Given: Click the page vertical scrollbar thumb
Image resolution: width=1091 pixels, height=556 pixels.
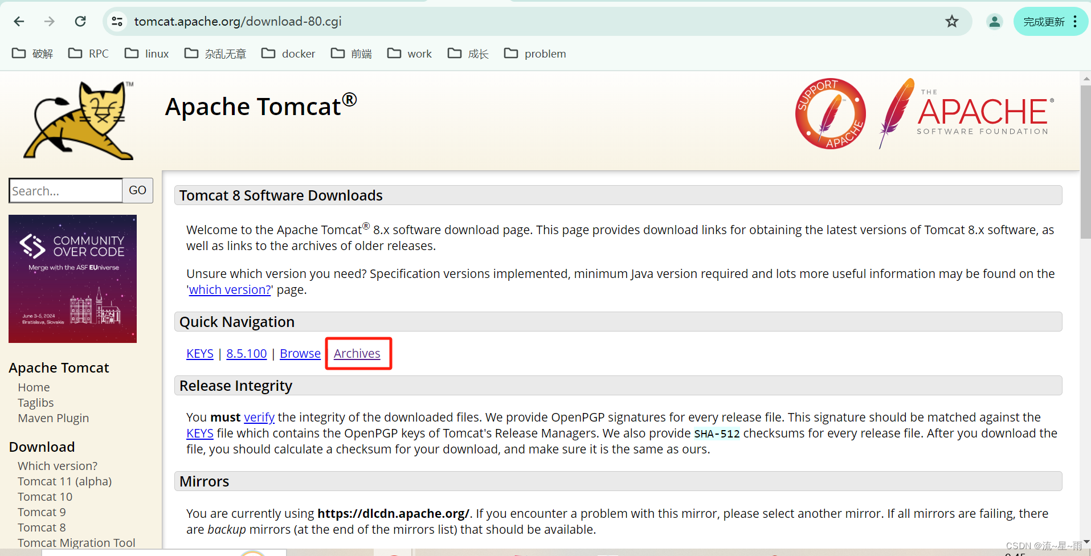Looking at the screenshot, I should pyautogui.click(x=1085, y=162).
